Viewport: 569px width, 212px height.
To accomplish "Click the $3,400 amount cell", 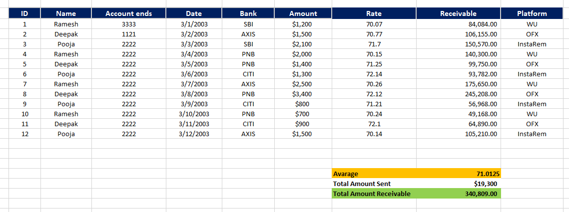I will click(303, 94).
